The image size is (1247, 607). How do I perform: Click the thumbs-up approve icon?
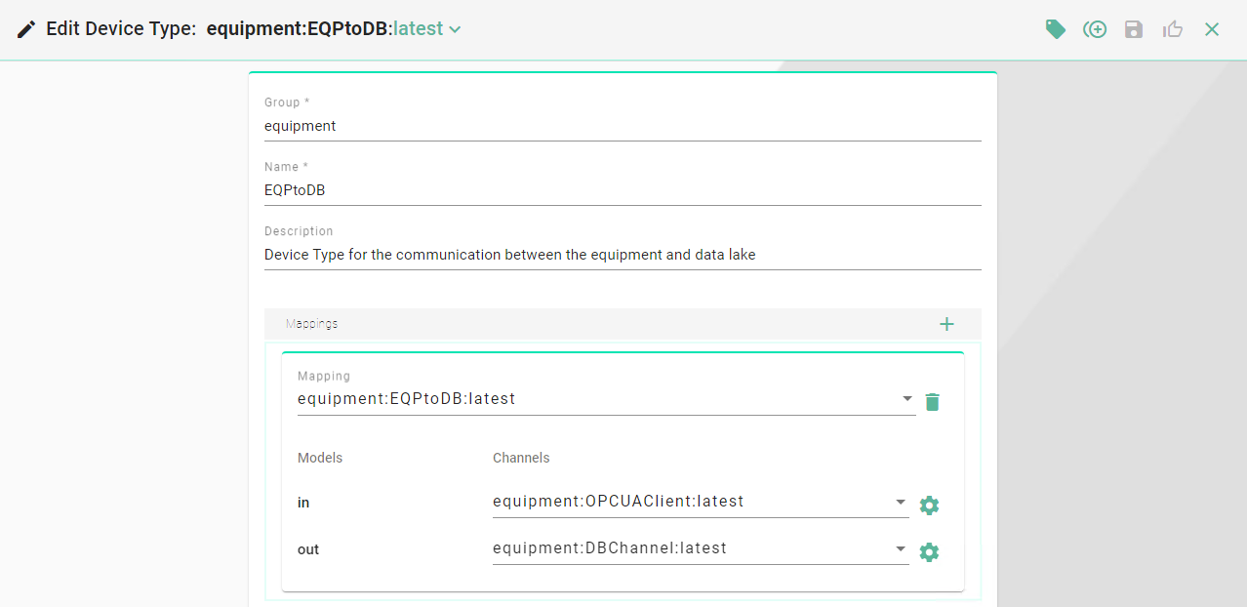click(x=1173, y=29)
